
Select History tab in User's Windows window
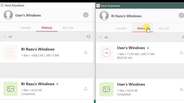click(x=47, y=28)
